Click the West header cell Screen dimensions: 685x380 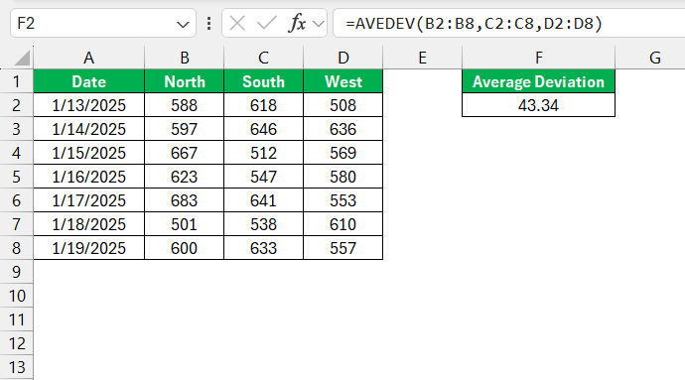point(342,81)
